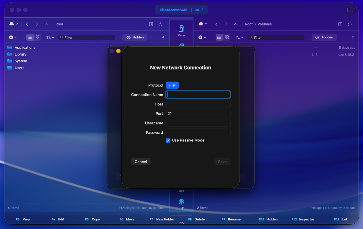Click F3 View in the bottom bar
The width and height of the screenshot is (363, 229).
click(23, 219)
